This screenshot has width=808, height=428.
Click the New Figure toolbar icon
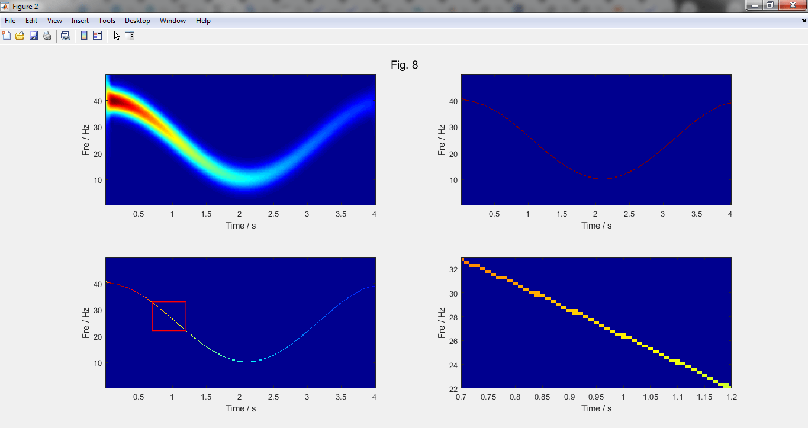(7, 36)
